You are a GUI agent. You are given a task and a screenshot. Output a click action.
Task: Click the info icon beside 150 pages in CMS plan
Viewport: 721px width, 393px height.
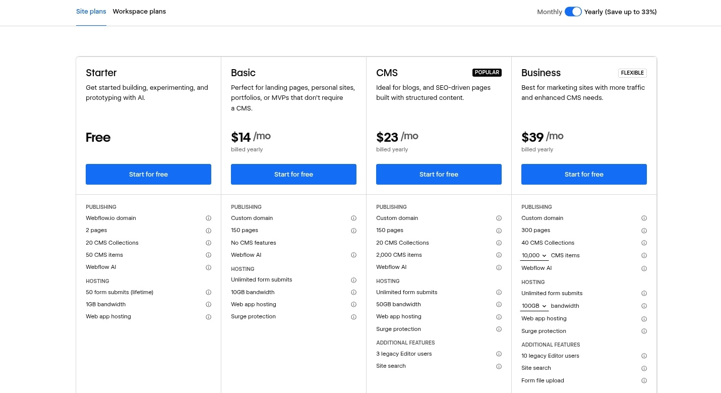pyautogui.click(x=499, y=231)
